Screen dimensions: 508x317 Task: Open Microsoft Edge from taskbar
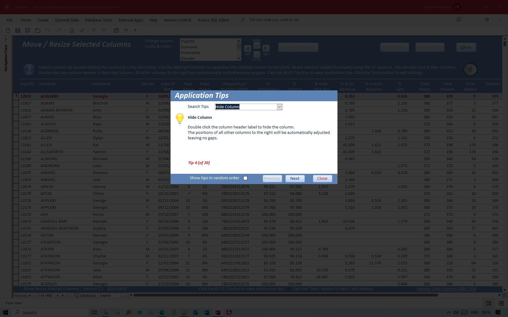tap(162, 312)
